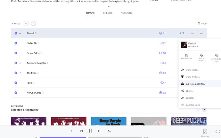Switch to the Versions tab
The width and height of the screenshot is (221, 138).
click(127, 13)
